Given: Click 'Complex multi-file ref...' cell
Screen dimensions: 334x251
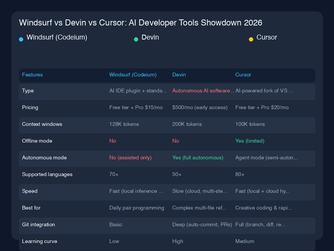Looking at the screenshot, I should click(199, 208).
